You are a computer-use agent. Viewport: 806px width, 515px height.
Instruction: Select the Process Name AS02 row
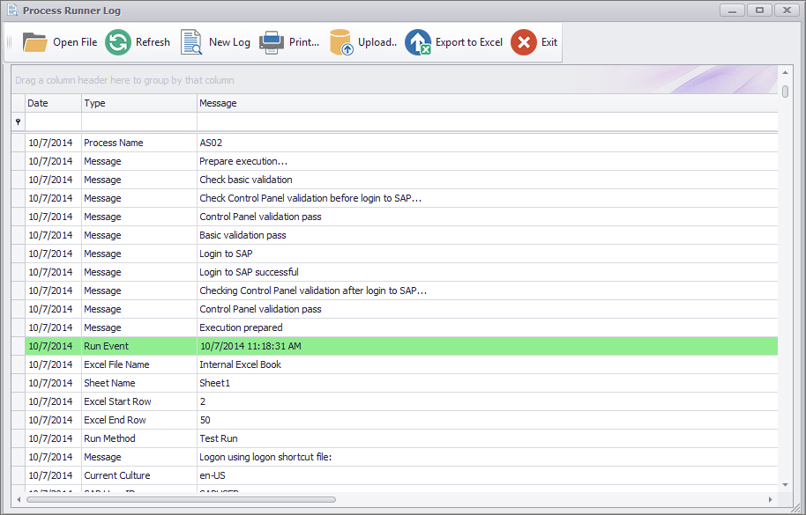point(397,143)
